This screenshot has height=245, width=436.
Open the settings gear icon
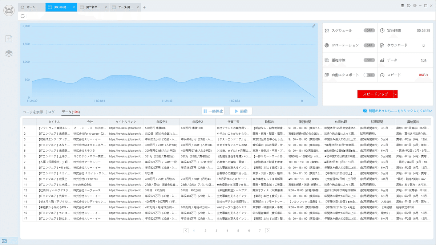pos(415,5)
